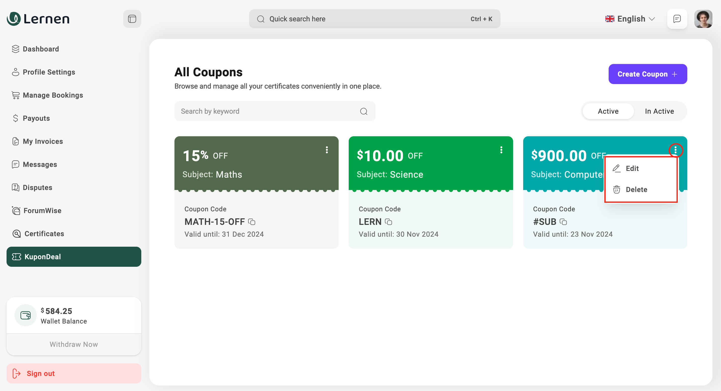The image size is (721, 391).
Task: Open the user profile avatar
Action: point(703,19)
